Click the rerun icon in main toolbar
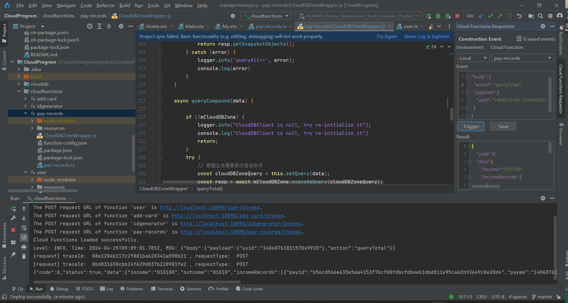568x303 pixels. 428,16
